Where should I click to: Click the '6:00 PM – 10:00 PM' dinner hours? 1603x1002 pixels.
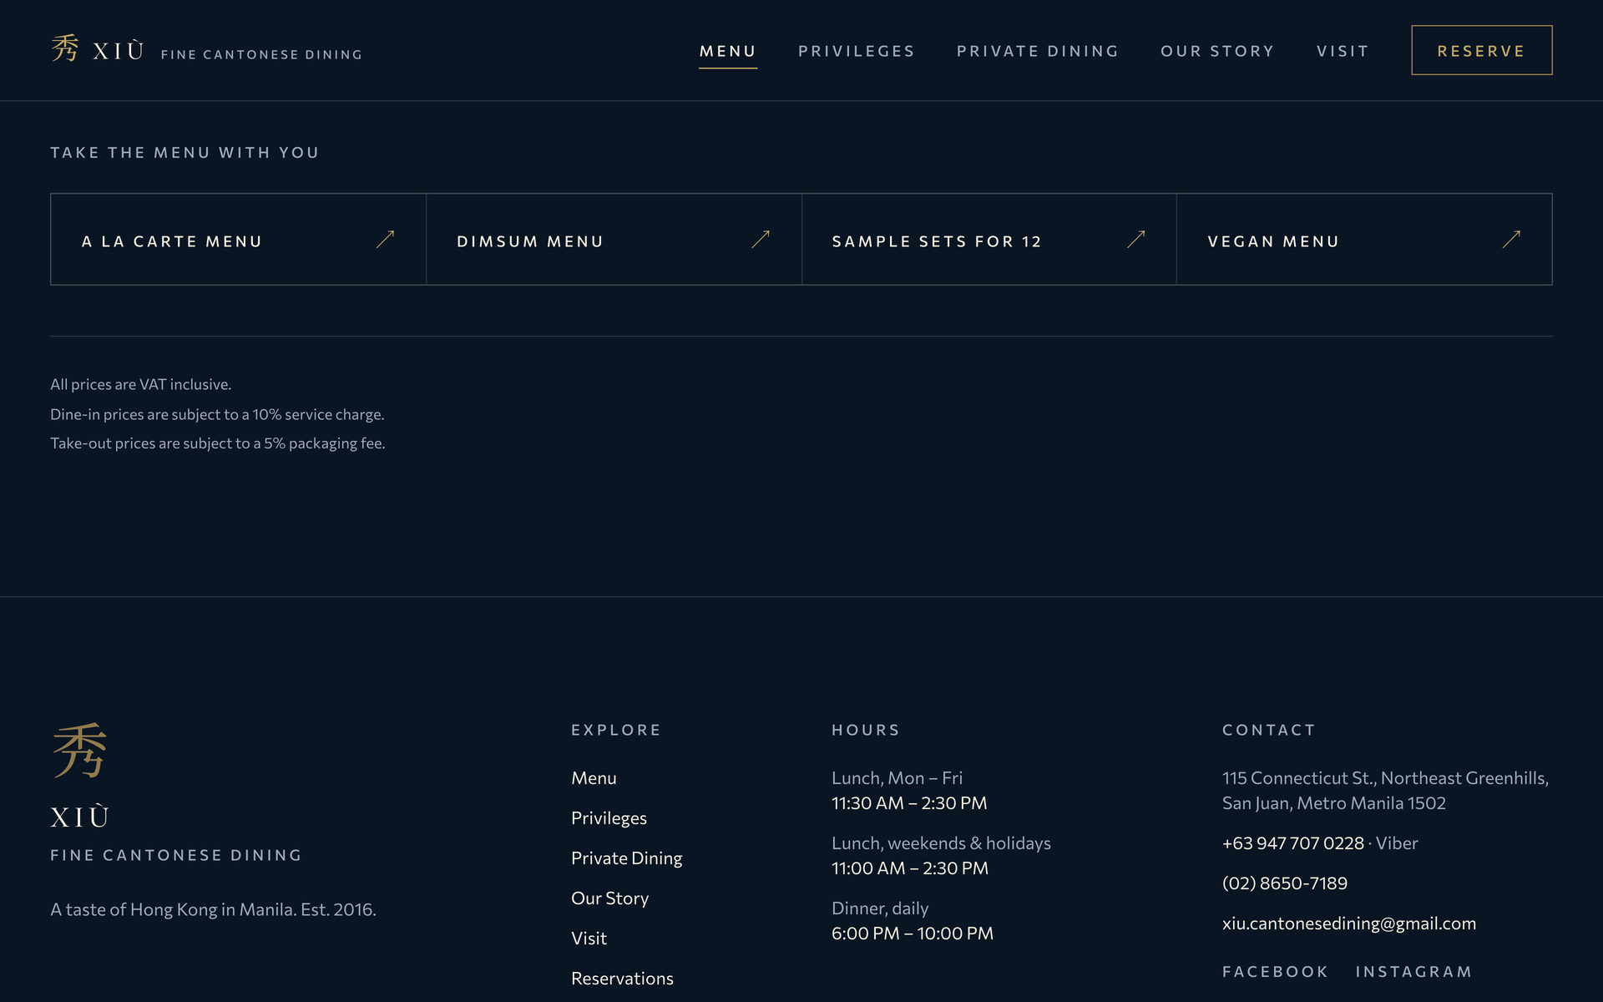[913, 934]
